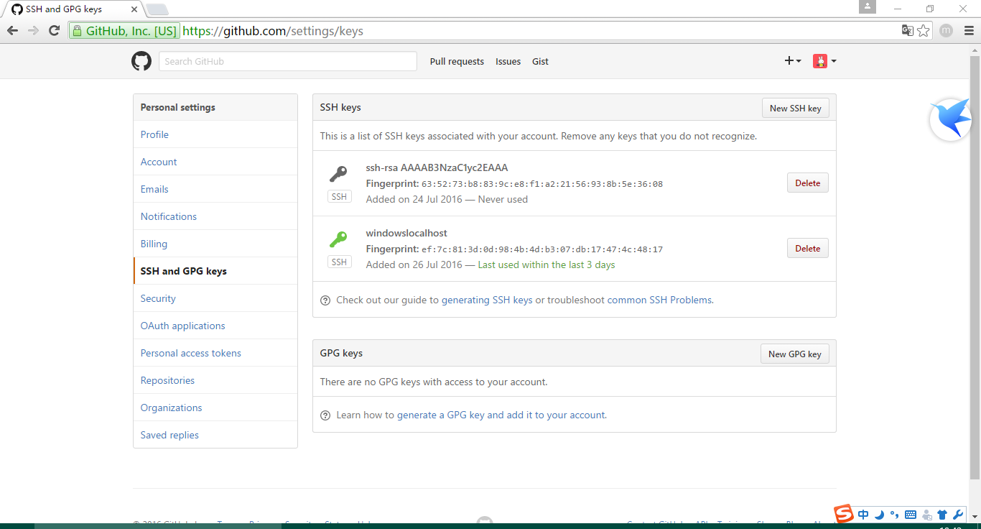Image resolution: width=981 pixels, height=529 pixels.
Task: Click the help question-mark icon near SSH guide
Action: coord(325,300)
